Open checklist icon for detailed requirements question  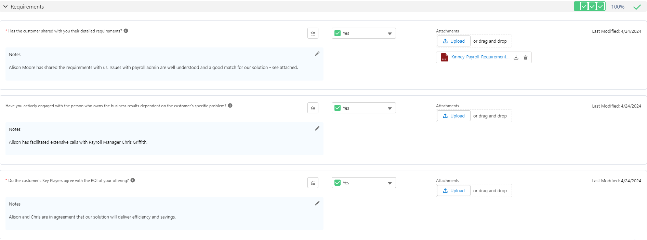pos(313,33)
